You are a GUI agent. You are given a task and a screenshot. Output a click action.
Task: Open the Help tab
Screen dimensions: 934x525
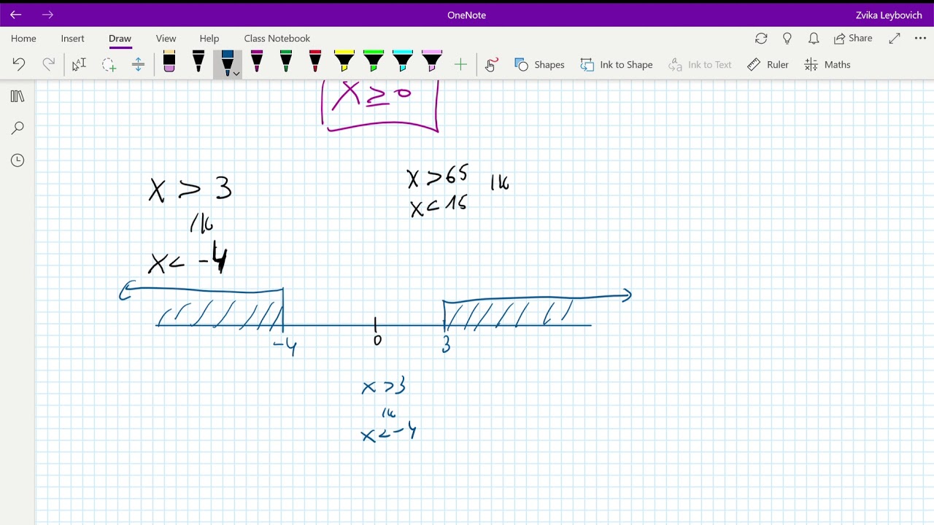click(209, 38)
